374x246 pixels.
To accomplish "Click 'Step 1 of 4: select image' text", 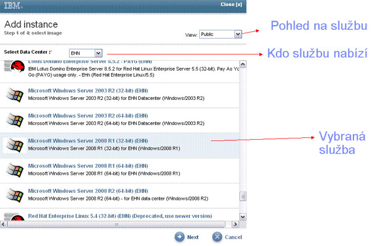I will (x=33, y=33).
